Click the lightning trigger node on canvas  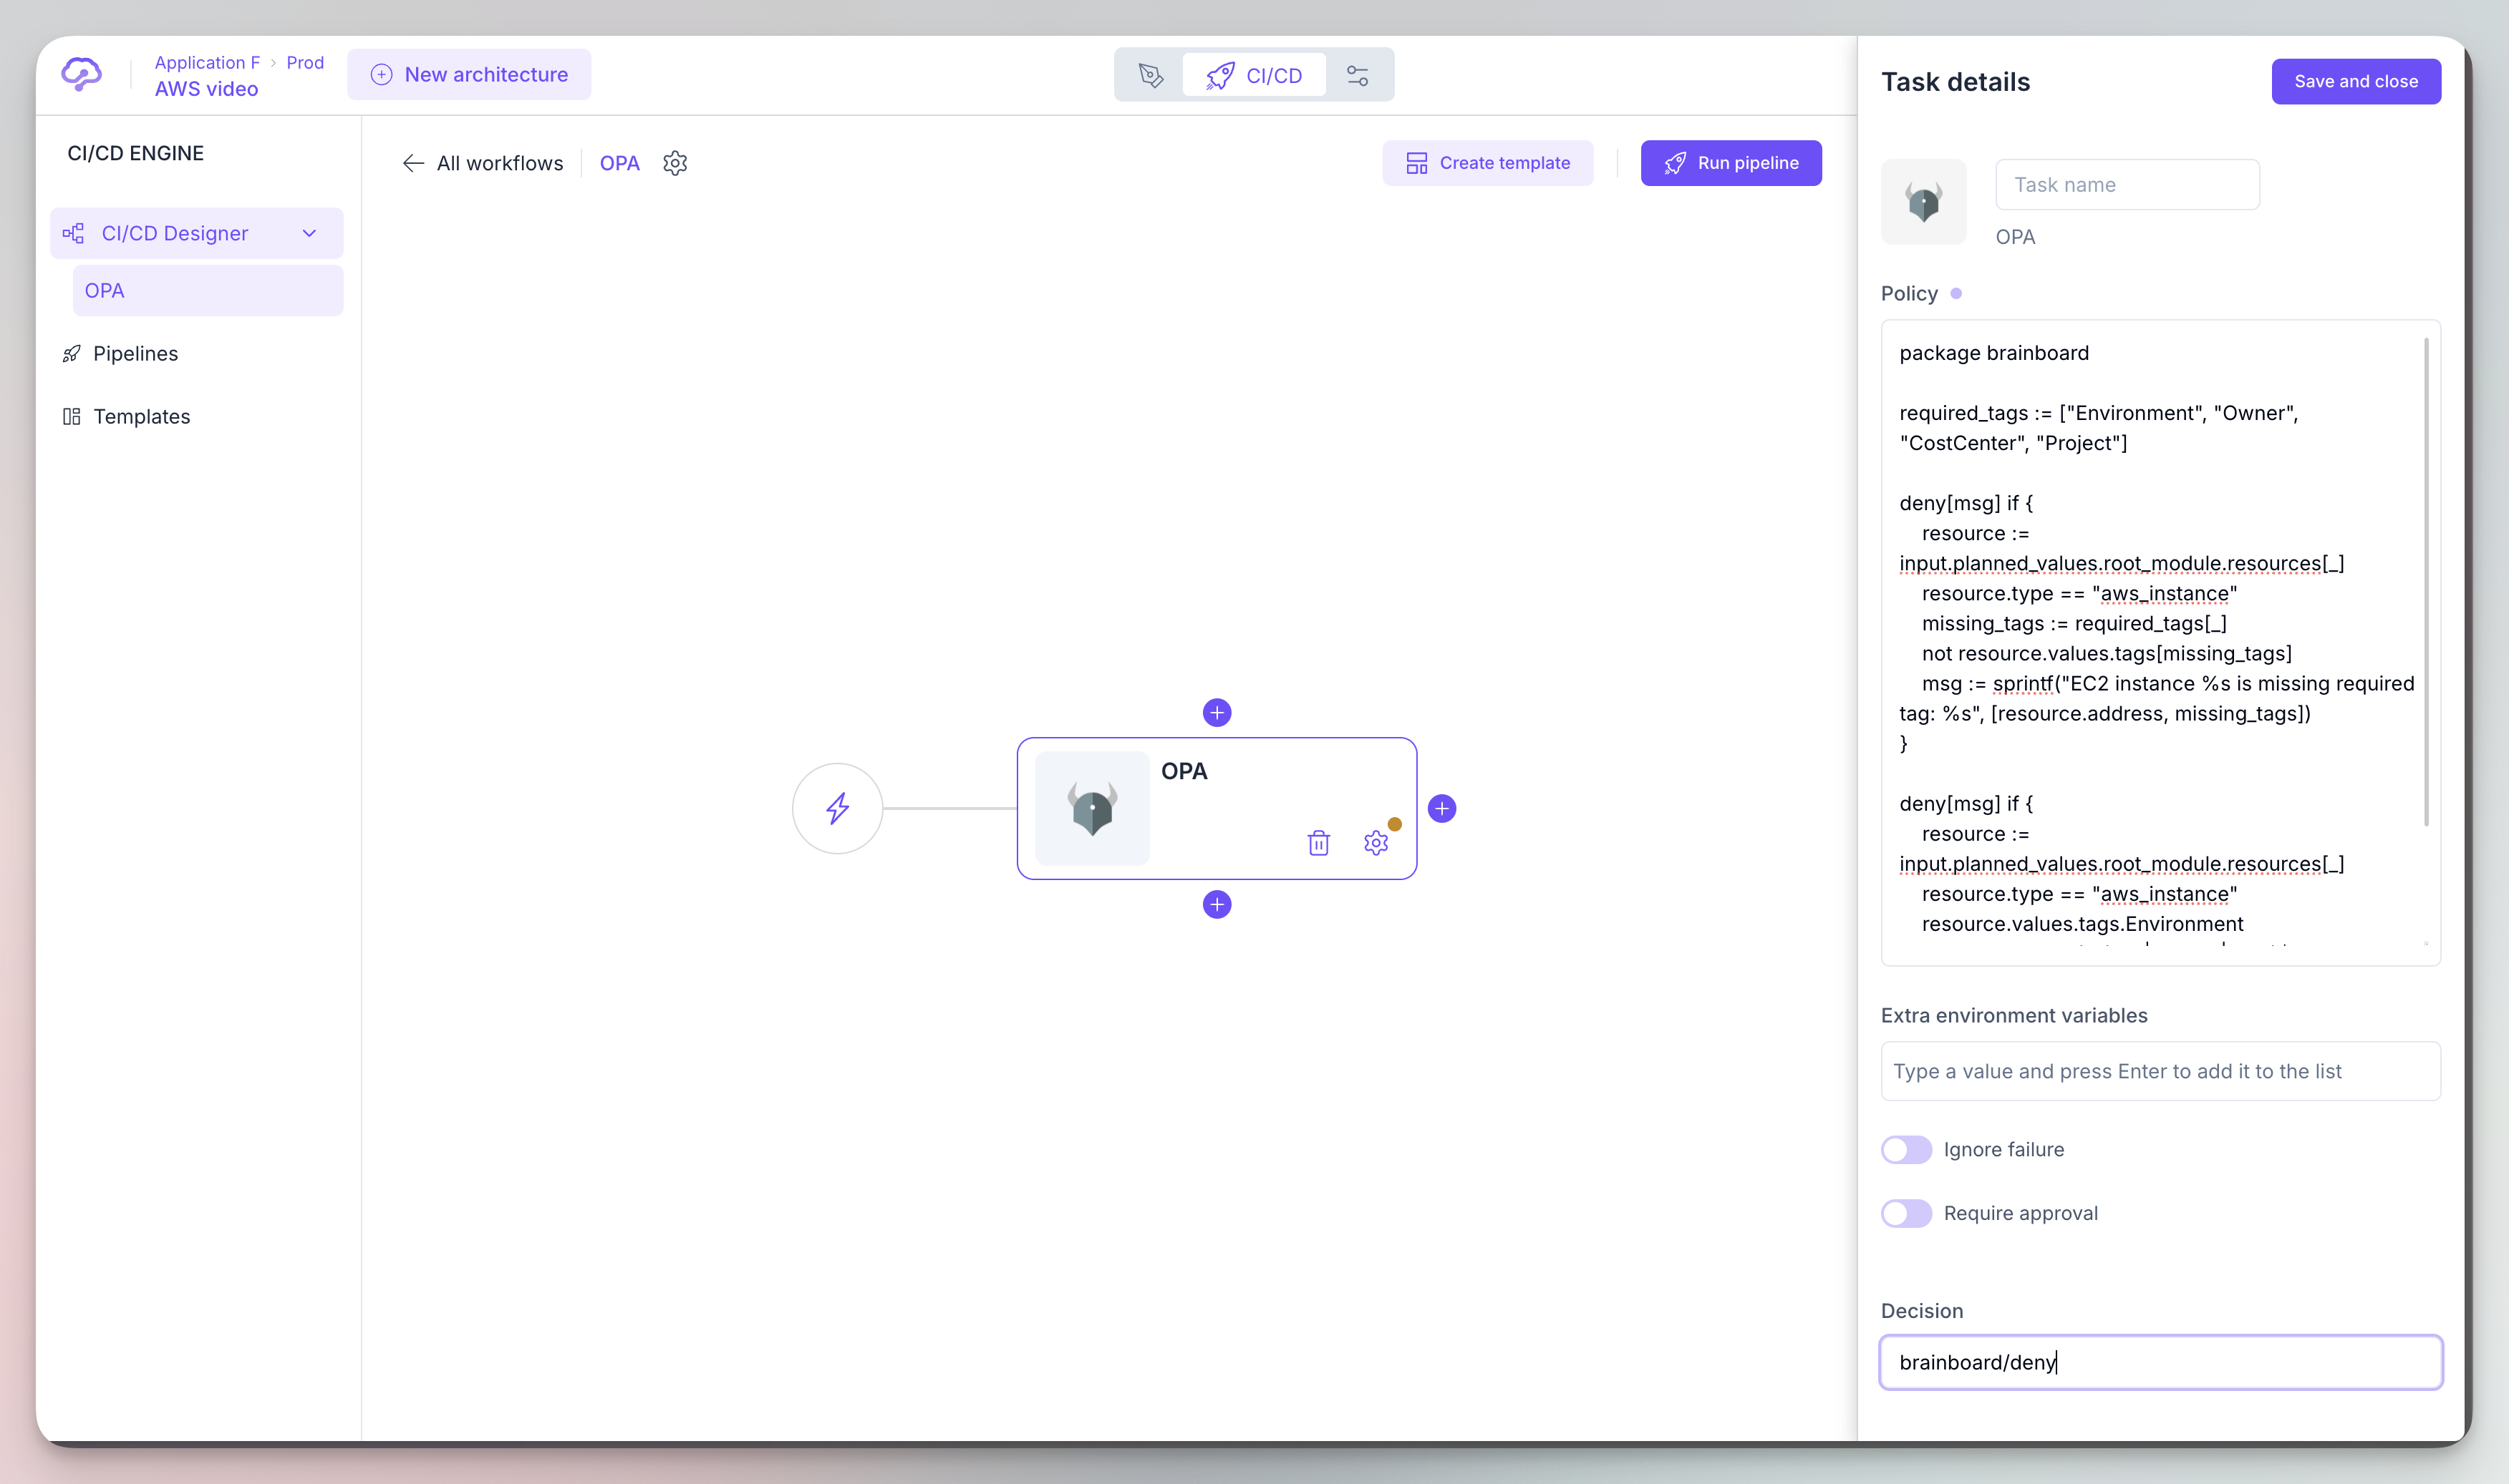click(837, 808)
